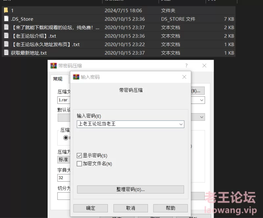Select the radio button under 压缩 group
This screenshot has height=218, width=263.
pyautogui.click(x=66, y=138)
